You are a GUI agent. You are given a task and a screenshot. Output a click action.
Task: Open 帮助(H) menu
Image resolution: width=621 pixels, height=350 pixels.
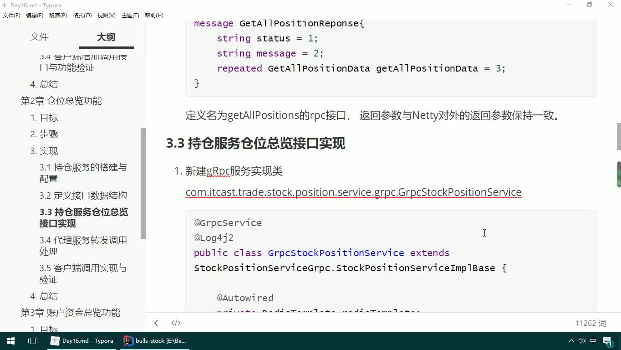(154, 15)
